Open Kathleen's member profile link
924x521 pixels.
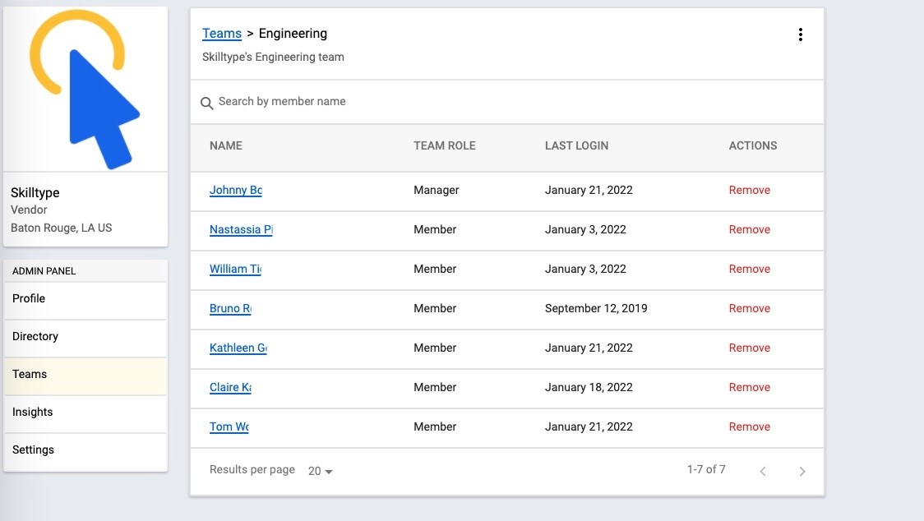click(238, 348)
